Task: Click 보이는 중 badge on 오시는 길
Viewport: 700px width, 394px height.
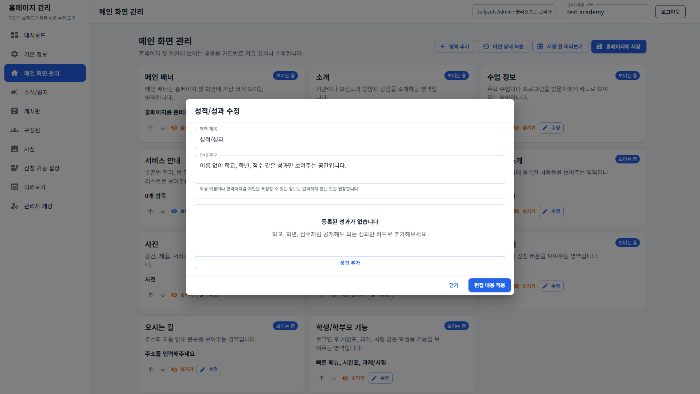Action: (285, 326)
